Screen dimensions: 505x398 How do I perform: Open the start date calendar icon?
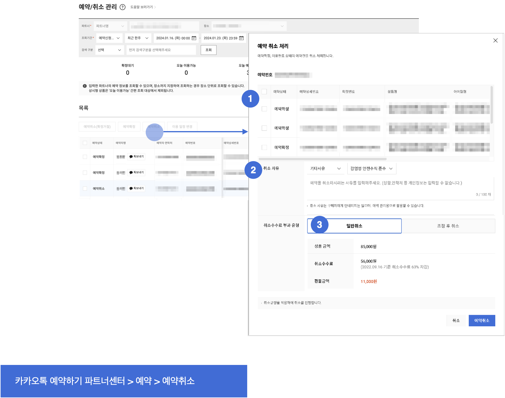click(194, 38)
